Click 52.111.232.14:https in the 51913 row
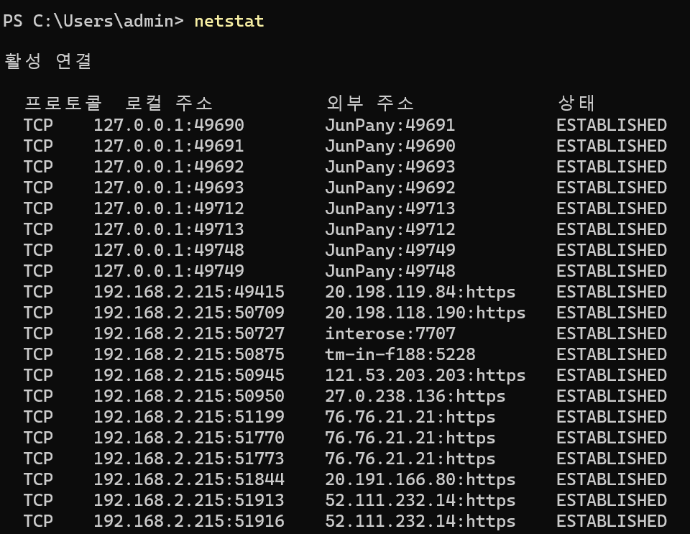The height and width of the screenshot is (534, 690). (420, 500)
